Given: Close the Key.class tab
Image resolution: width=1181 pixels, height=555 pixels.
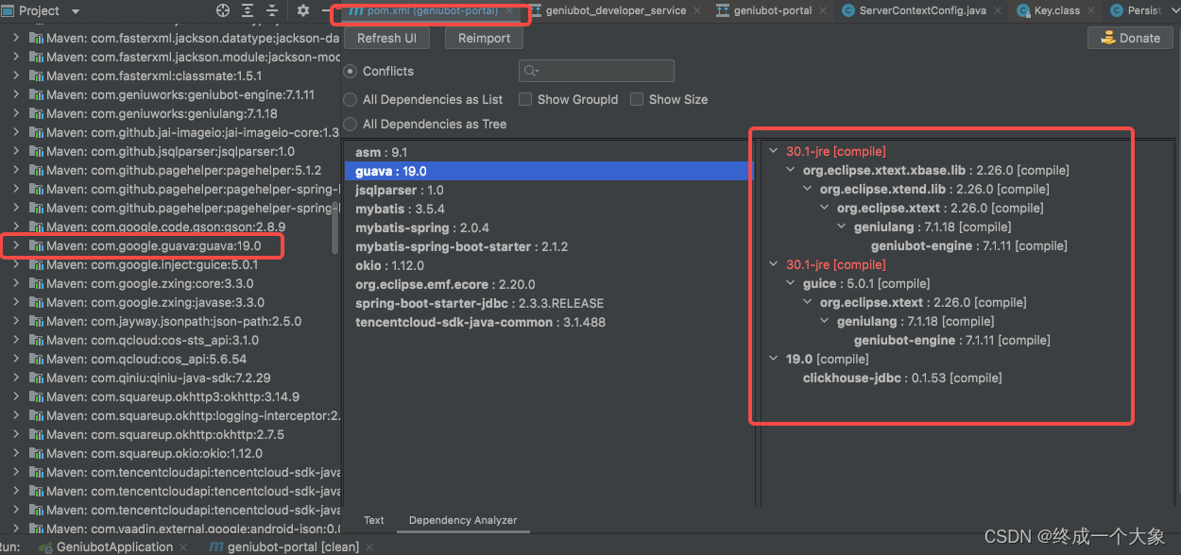Looking at the screenshot, I should pyautogui.click(x=1091, y=11).
